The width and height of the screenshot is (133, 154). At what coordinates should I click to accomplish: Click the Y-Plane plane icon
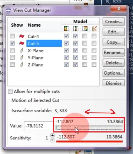22,57
